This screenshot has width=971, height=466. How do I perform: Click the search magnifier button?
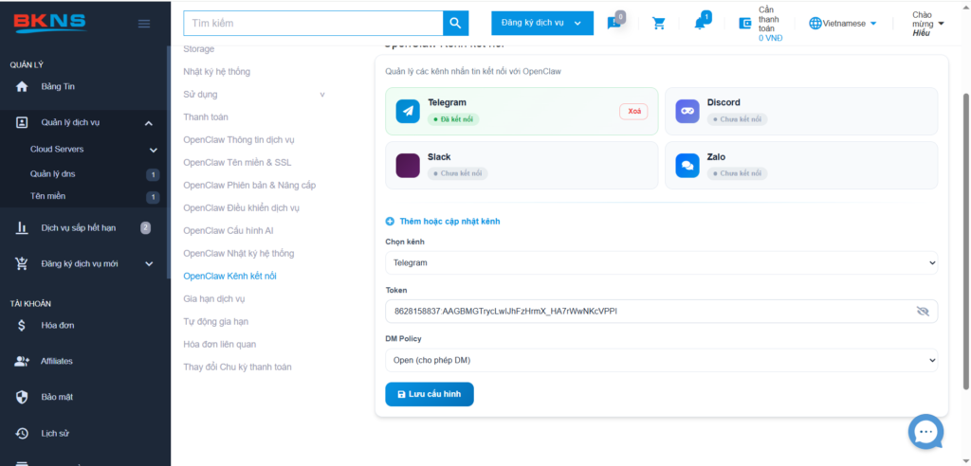(x=455, y=23)
